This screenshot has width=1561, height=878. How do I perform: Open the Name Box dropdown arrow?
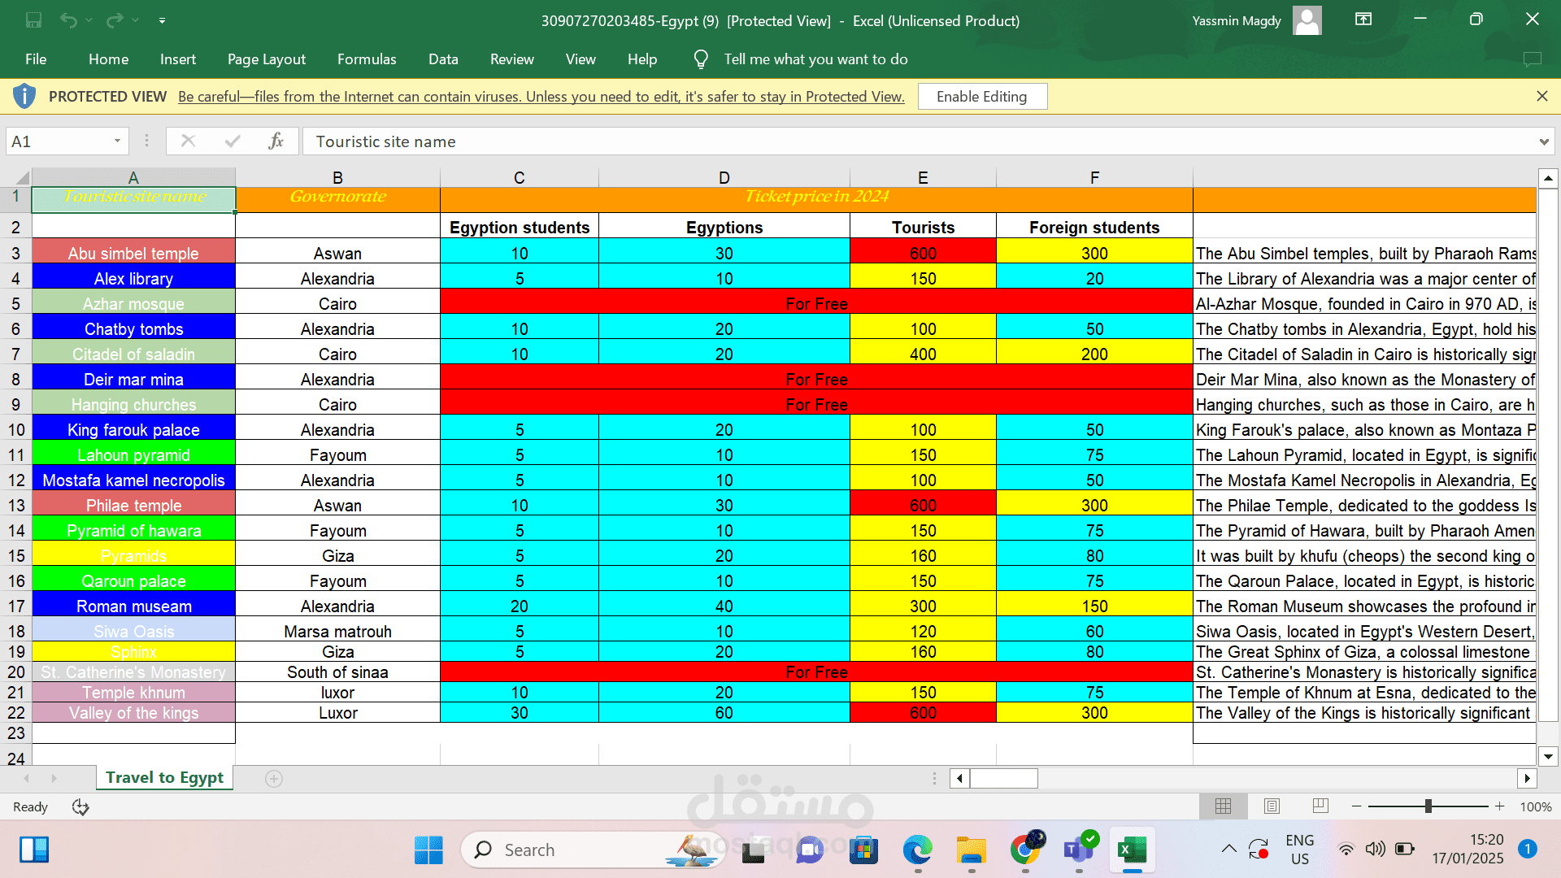coord(117,141)
